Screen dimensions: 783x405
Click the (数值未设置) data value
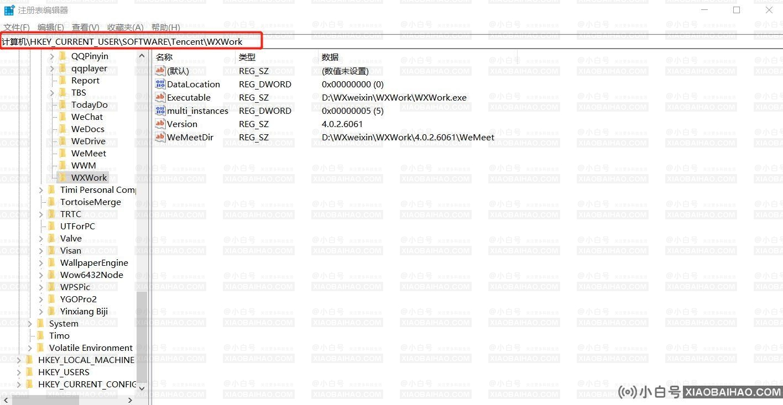345,71
